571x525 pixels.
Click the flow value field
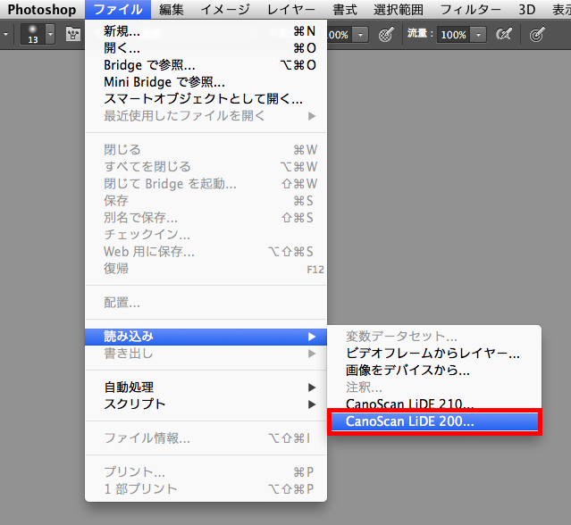453,35
